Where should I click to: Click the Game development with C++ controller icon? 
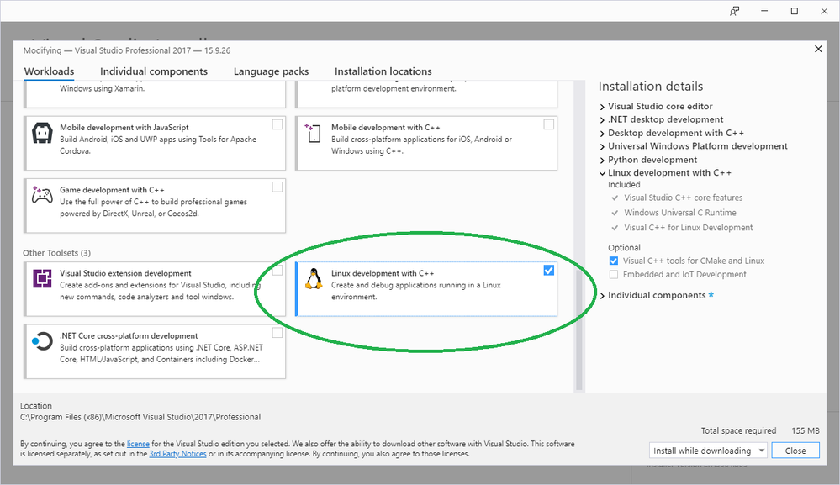point(42,195)
